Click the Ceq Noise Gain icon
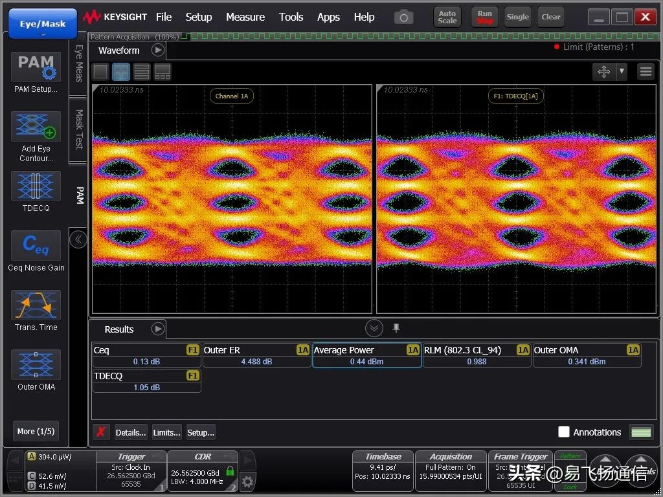The height and width of the screenshot is (497, 663). click(36, 246)
